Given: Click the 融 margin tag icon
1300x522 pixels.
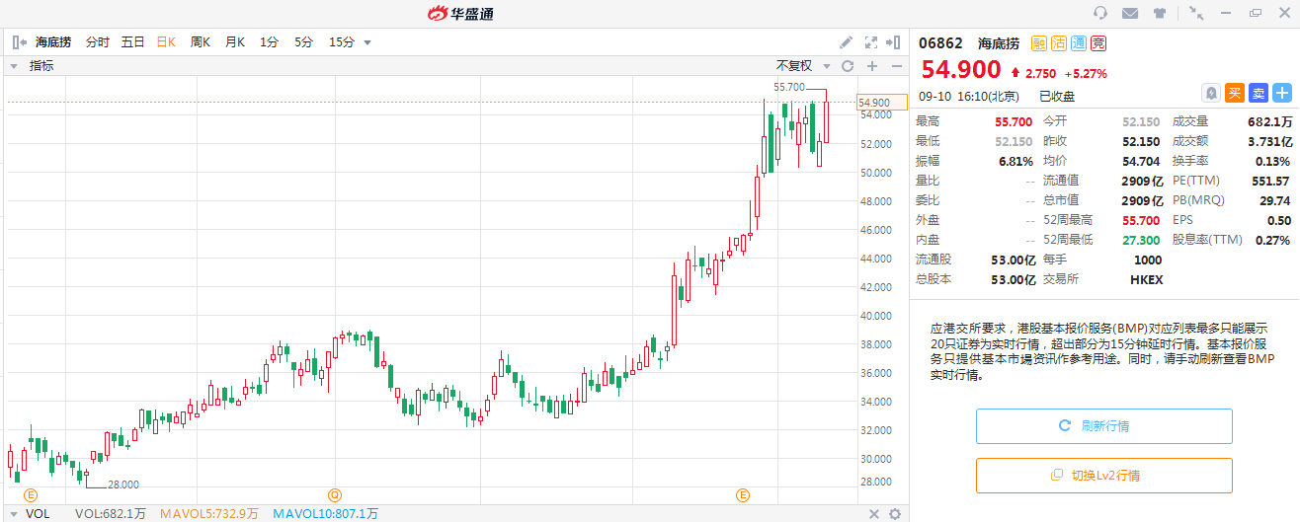Looking at the screenshot, I should coord(1038,43).
